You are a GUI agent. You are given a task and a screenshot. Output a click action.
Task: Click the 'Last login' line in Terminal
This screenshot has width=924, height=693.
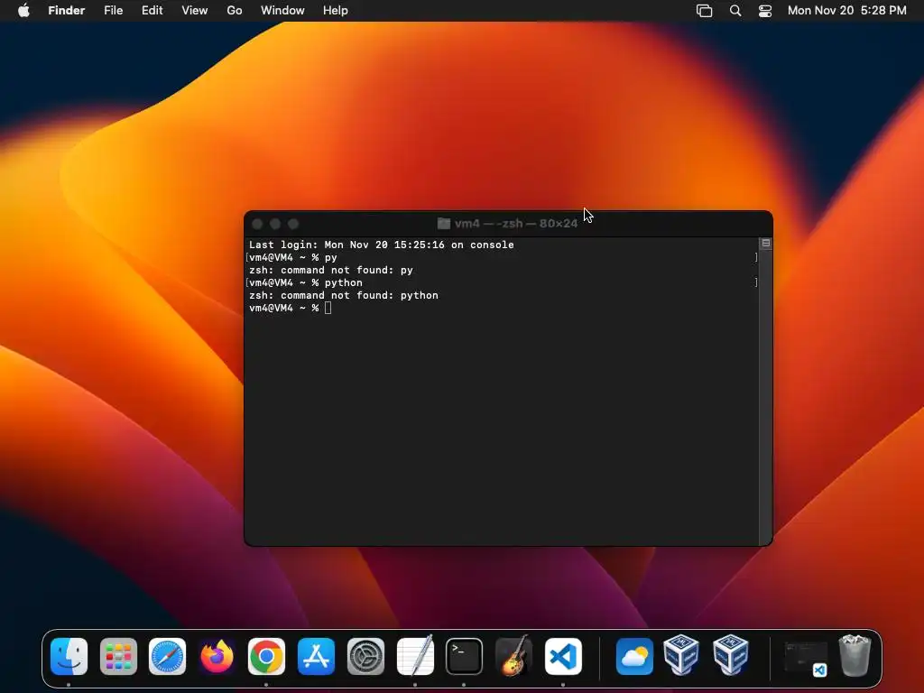382,245
